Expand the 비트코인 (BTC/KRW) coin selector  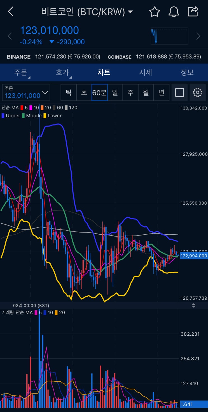coord(87,12)
